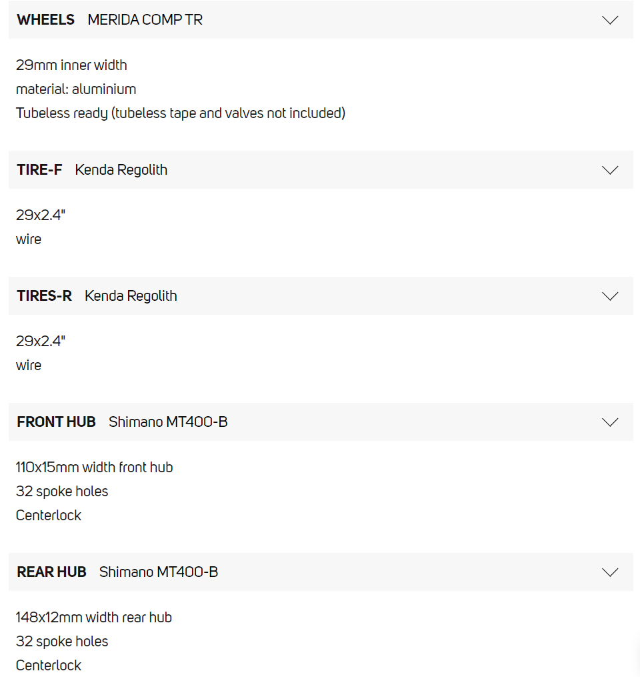The height and width of the screenshot is (677, 640).
Task: Click the FRONT HUB heading label
Action: [x=56, y=422]
